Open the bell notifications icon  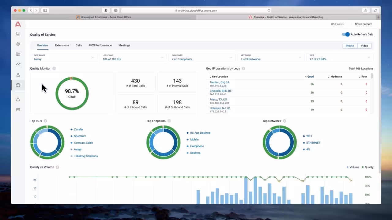pyautogui.click(x=18, y=100)
